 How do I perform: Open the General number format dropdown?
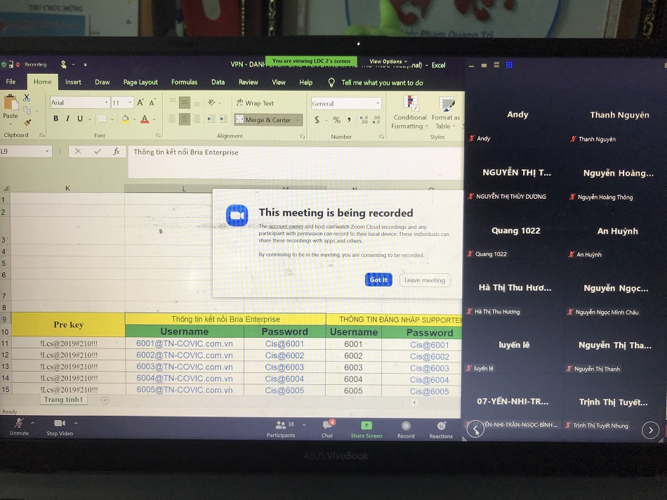click(378, 103)
